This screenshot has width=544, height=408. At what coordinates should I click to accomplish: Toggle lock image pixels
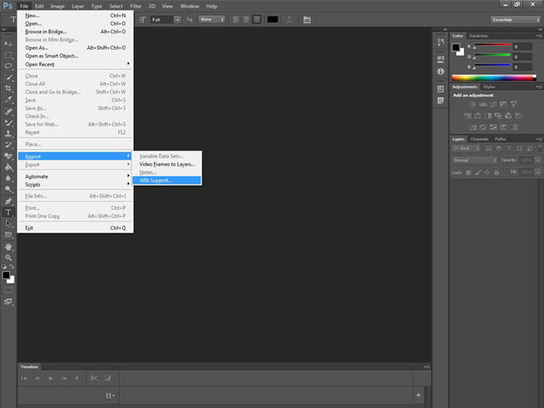tap(478, 173)
